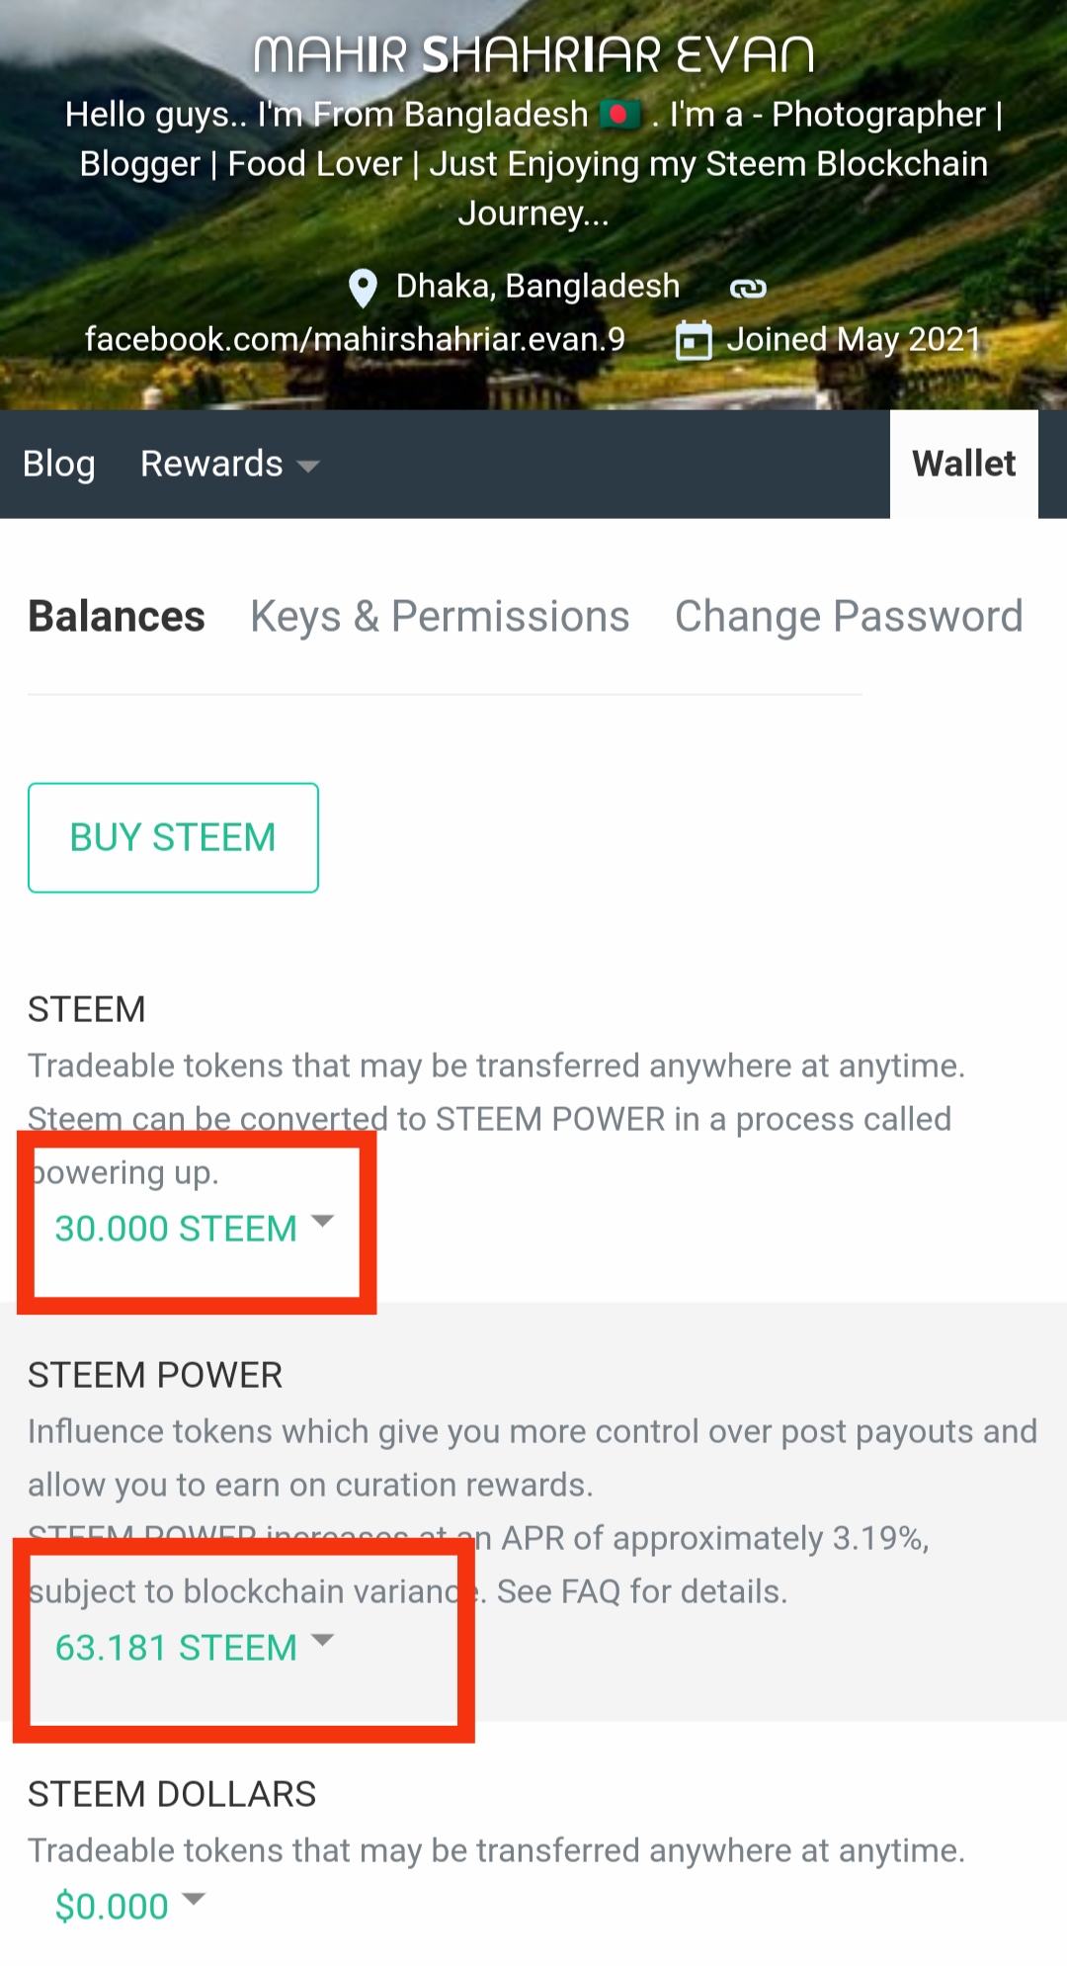The height and width of the screenshot is (1966, 1067).
Task: Open the 63.181 STEEM power dropdown
Action: coord(194,1647)
